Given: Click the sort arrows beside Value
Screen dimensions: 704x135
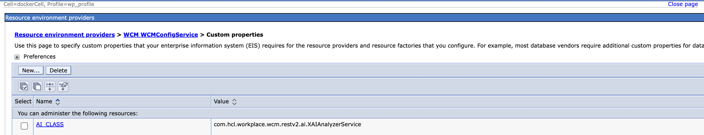Looking at the screenshot, I should [x=234, y=102].
